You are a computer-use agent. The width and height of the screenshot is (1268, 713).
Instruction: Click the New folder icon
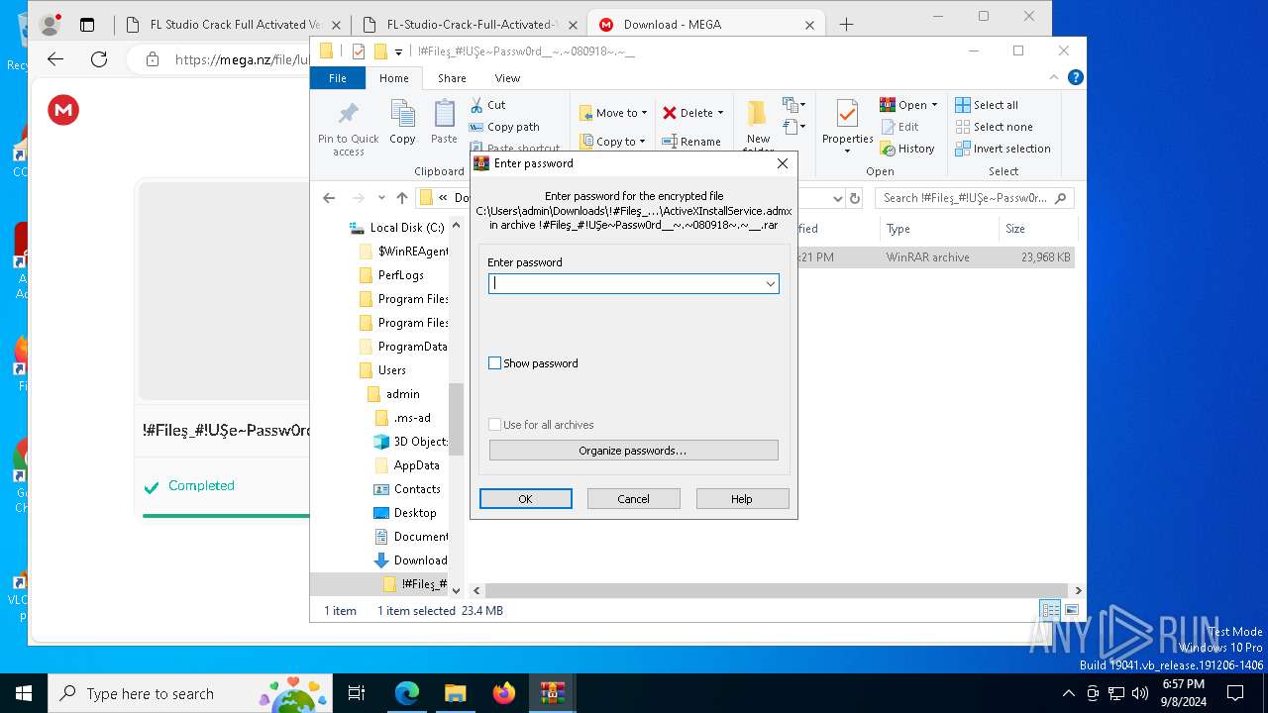click(x=758, y=114)
